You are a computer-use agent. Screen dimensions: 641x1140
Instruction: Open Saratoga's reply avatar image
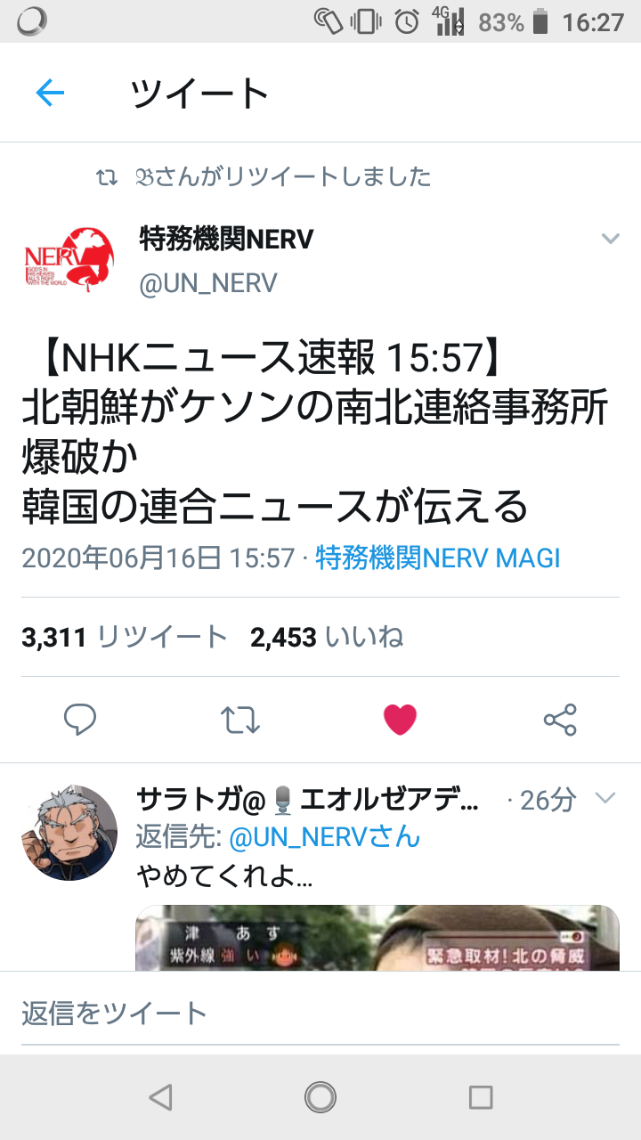[x=69, y=833]
